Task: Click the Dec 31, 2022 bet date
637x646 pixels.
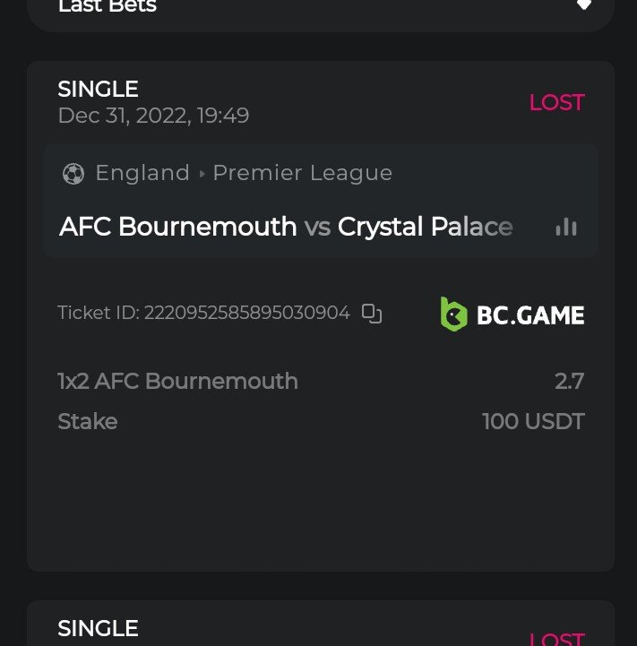Action: (x=153, y=116)
